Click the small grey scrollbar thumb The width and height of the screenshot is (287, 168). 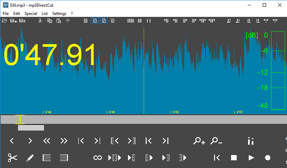tap(31, 128)
